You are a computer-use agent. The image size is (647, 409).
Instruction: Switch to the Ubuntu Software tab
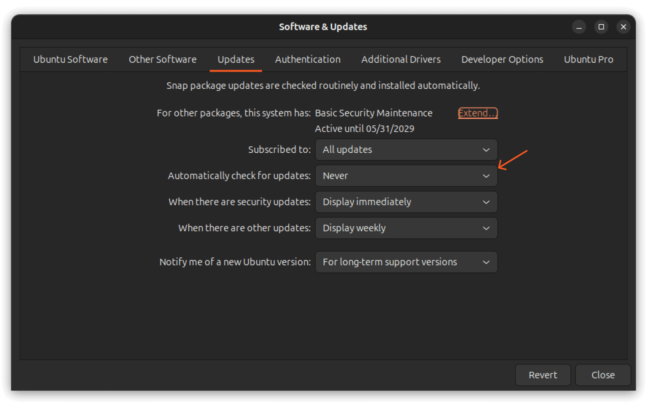pos(70,60)
